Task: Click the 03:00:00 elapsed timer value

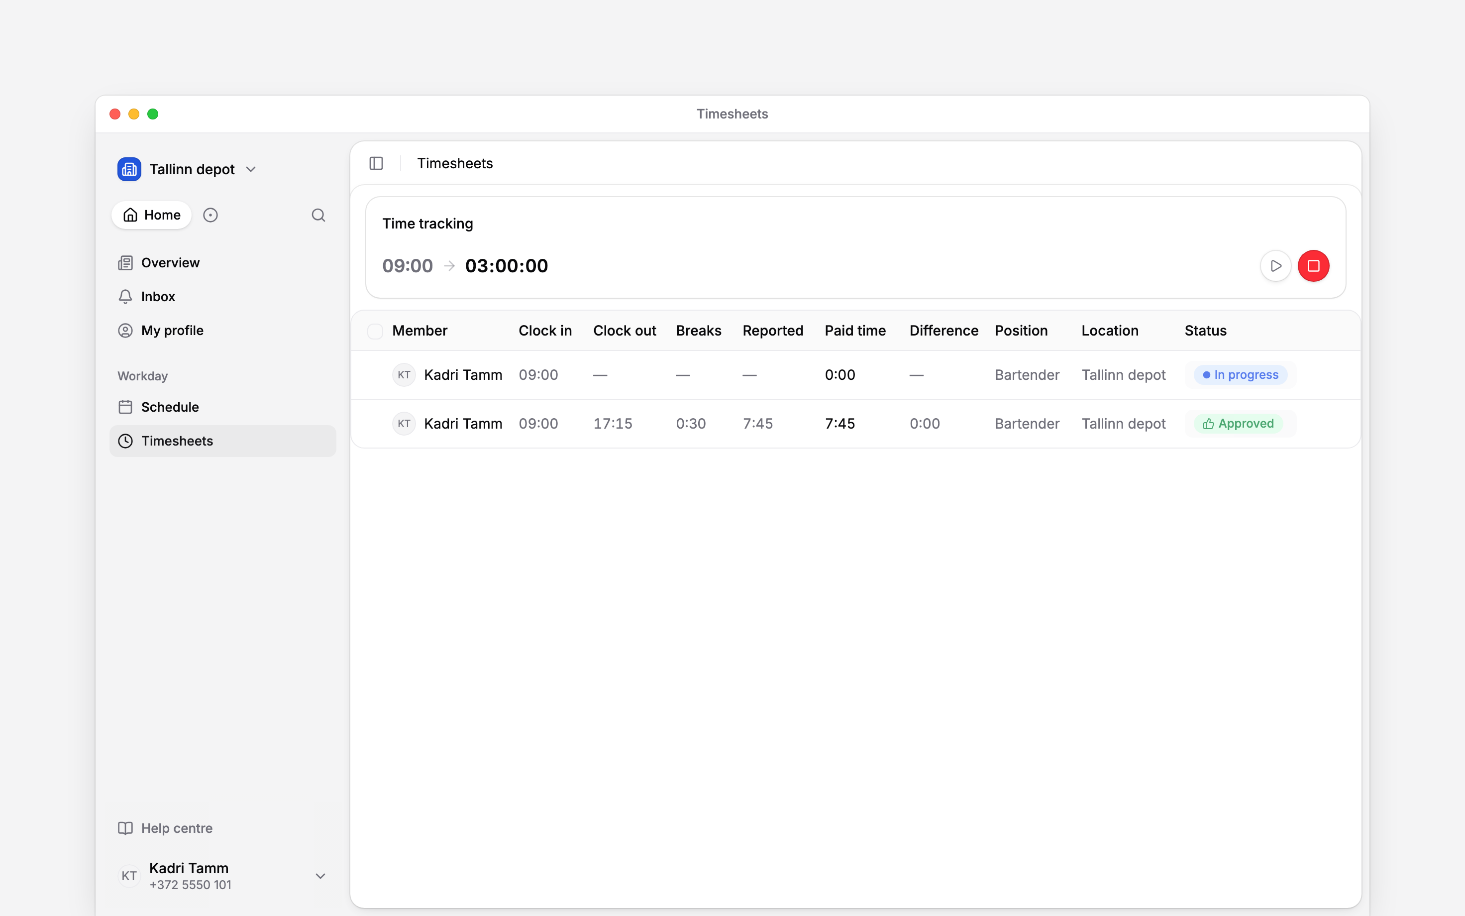Action: 506,266
